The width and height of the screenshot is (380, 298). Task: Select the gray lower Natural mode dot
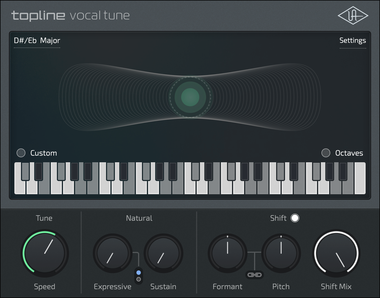139,279
